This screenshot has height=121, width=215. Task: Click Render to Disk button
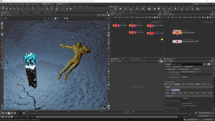[x=171, y=69]
